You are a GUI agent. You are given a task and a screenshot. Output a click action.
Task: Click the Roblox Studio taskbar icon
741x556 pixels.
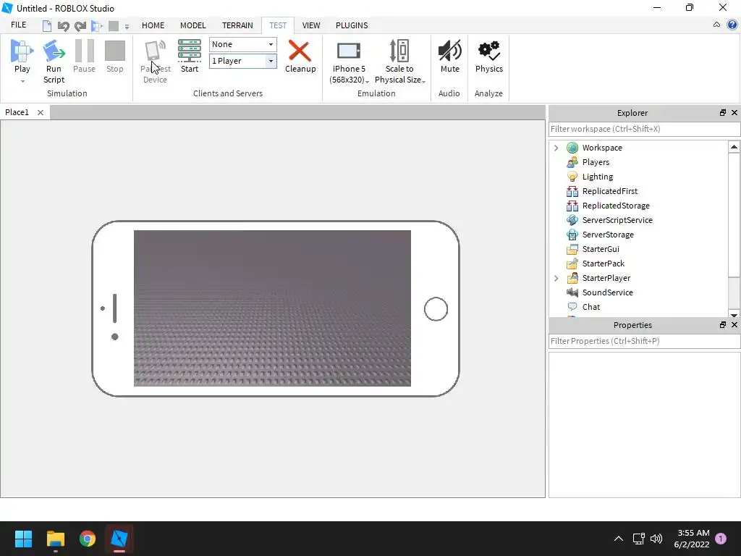(119, 539)
